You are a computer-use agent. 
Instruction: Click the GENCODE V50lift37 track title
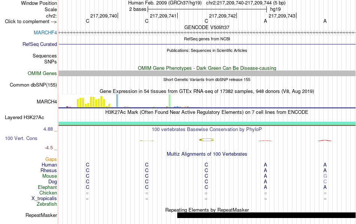click(x=207, y=27)
